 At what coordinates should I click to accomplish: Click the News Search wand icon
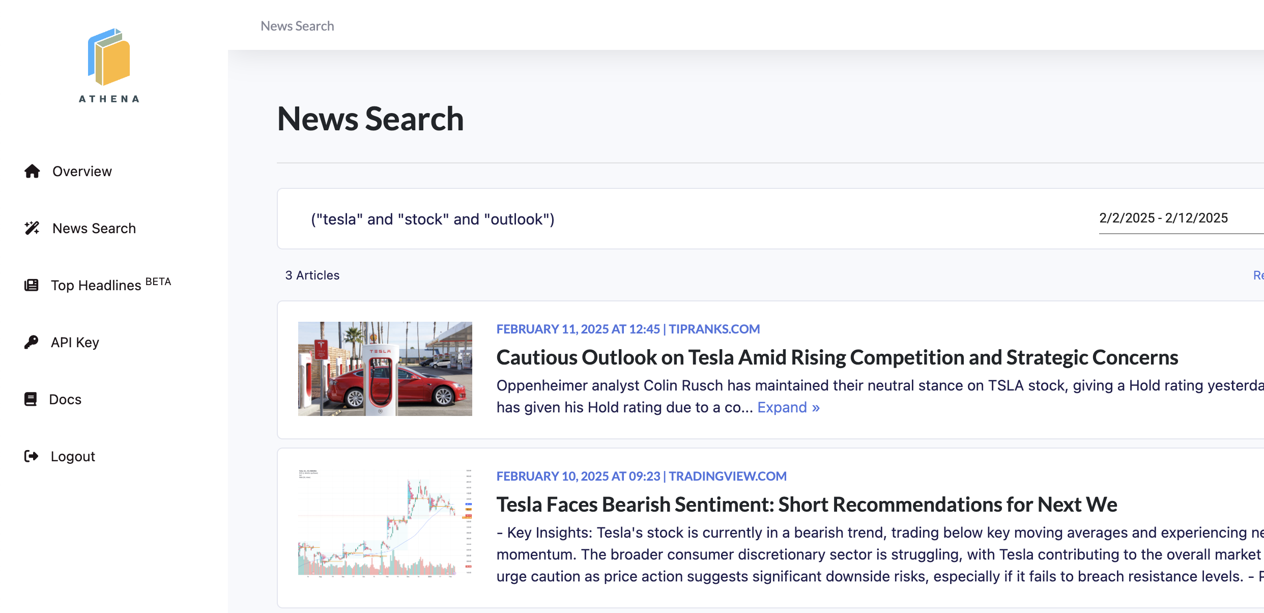32,228
